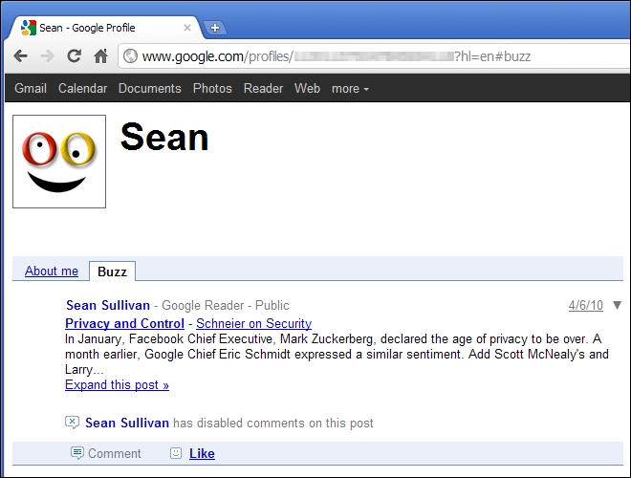Select the Sean - Google Profile browser tab

point(106,28)
